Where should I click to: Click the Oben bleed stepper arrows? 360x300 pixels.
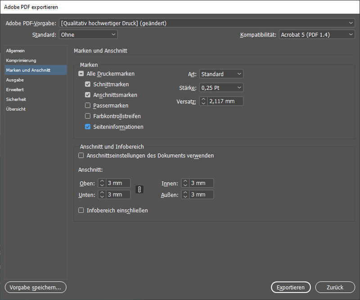(102, 183)
